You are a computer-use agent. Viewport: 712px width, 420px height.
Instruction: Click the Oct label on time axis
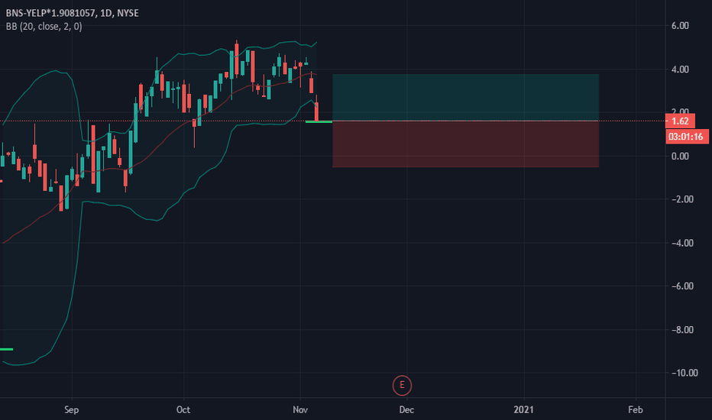pos(183,410)
